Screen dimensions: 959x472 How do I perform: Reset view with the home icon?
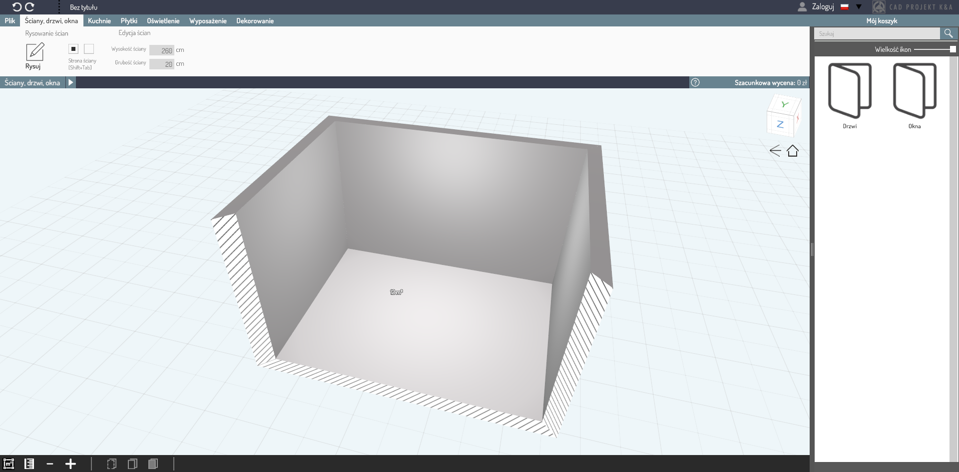(x=793, y=151)
